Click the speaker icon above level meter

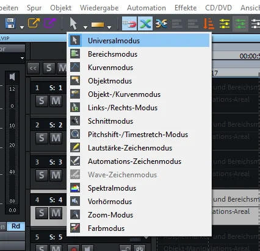tap(12, 77)
